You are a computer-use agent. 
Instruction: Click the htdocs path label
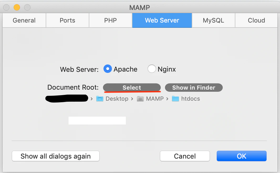tap(190, 99)
